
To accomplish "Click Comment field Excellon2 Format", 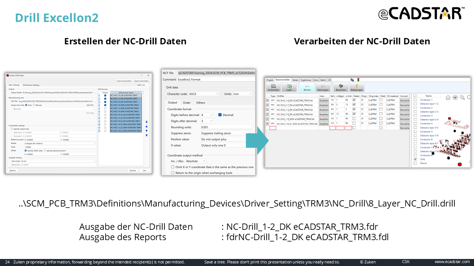I will (217, 79).
